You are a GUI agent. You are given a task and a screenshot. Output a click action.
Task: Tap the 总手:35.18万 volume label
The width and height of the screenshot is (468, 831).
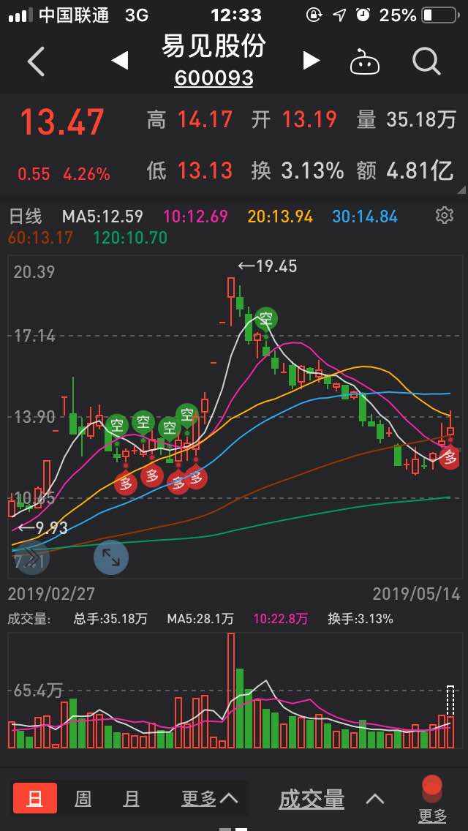[110, 618]
